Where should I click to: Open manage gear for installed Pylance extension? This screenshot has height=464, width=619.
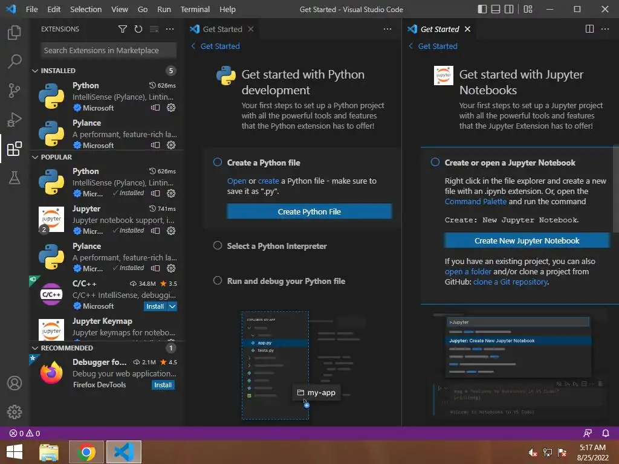click(171, 145)
